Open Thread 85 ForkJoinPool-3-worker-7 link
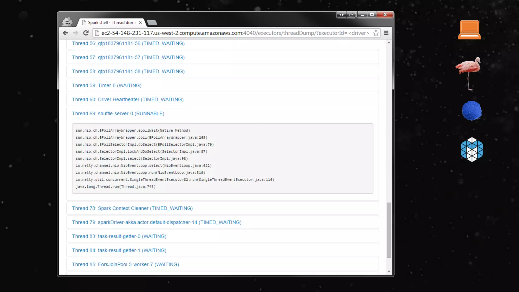The width and height of the screenshot is (519, 292). (x=125, y=264)
